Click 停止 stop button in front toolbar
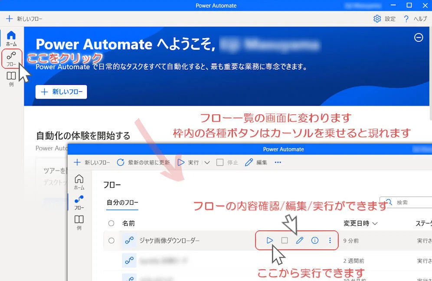This screenshot has height=281, width=432. pos(227,162)
